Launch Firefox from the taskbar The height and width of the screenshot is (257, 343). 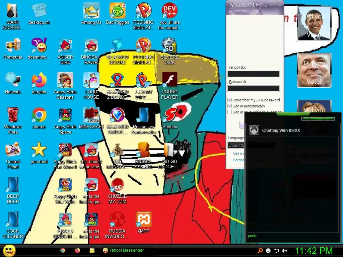(x=77, y=250)
